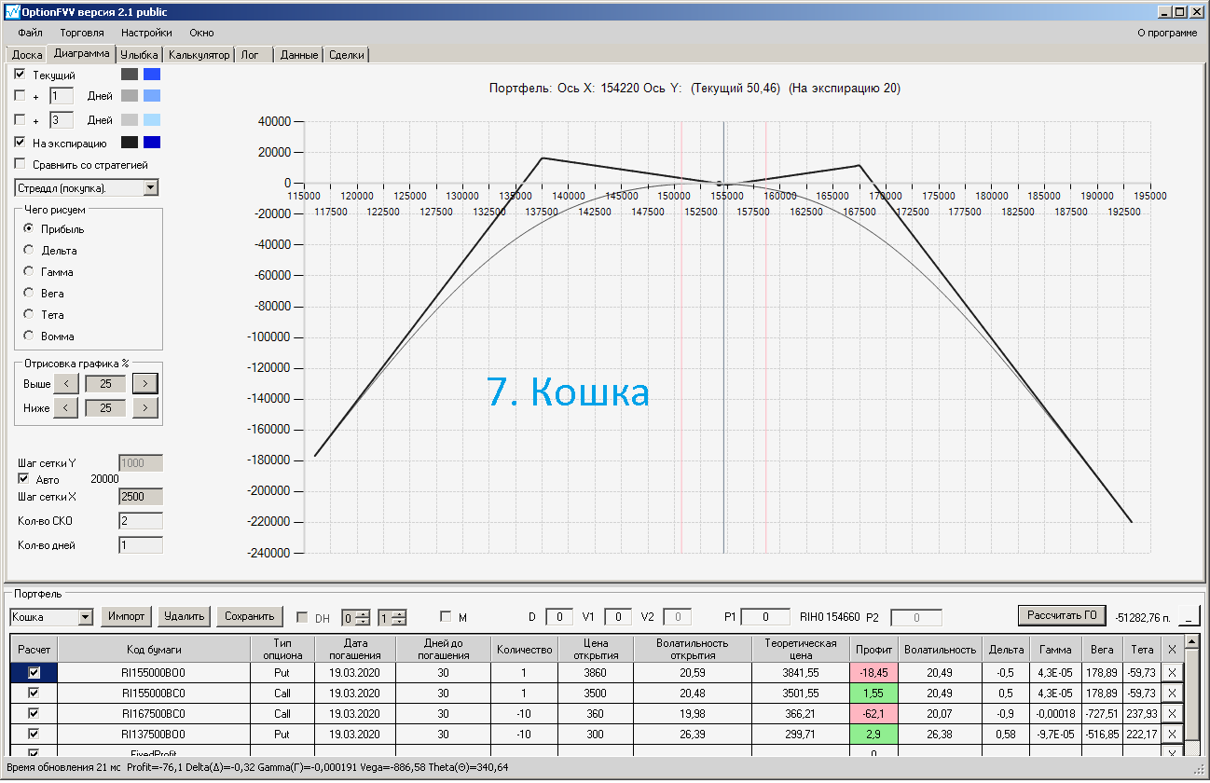
Task: Decrease the 'Выше' chart percentage with left arrow
Action: (65, 383)
